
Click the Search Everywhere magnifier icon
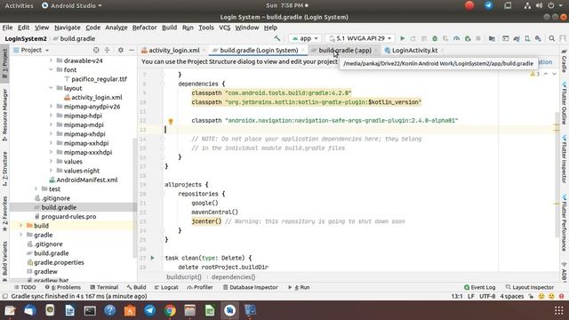click(x=551, y=38)
